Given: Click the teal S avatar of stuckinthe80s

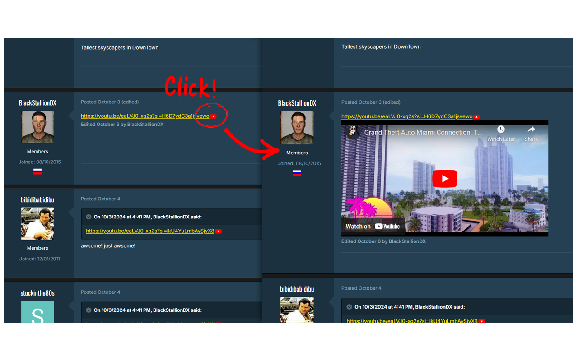Looking at the screenshot, I should (37, 312).
